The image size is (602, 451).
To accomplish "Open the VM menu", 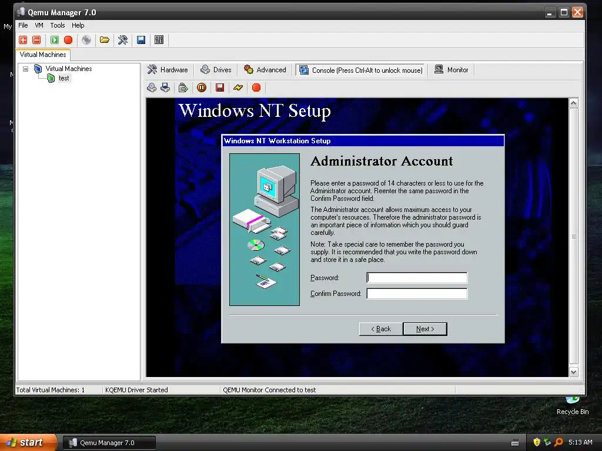I will (39, 25).
